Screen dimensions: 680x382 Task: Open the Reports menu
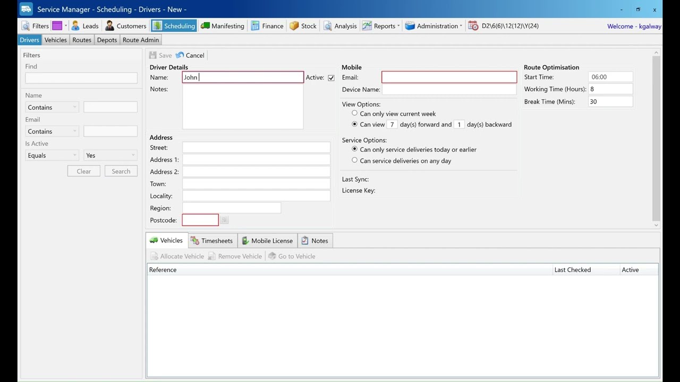point(381,26)
